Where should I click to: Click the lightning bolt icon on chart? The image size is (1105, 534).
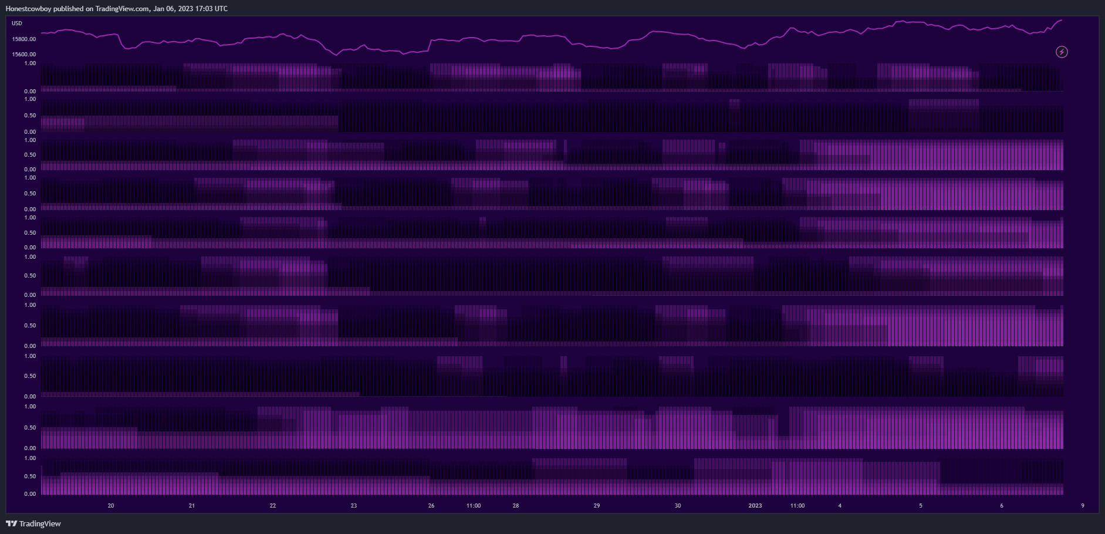pos(1062,52)
